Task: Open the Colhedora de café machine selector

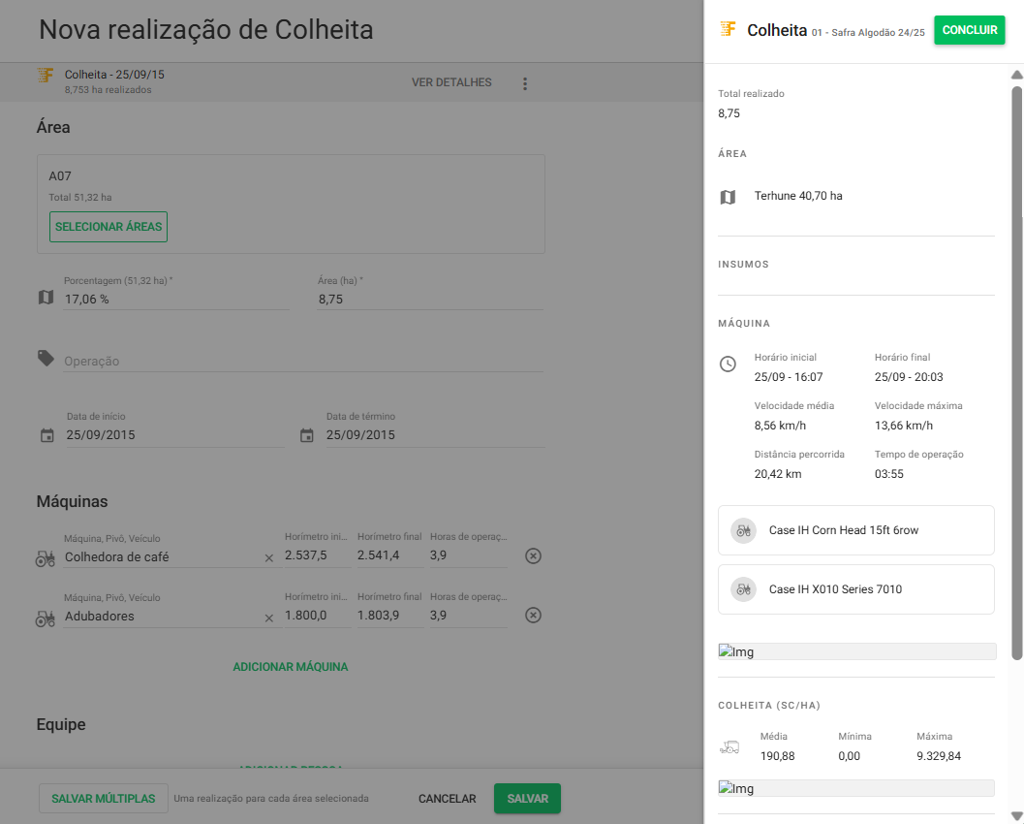Action: tap(160, 557)
